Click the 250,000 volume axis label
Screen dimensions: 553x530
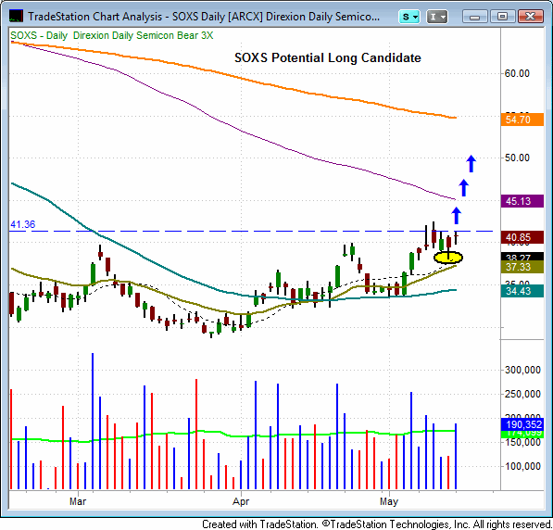coord(522,394)
